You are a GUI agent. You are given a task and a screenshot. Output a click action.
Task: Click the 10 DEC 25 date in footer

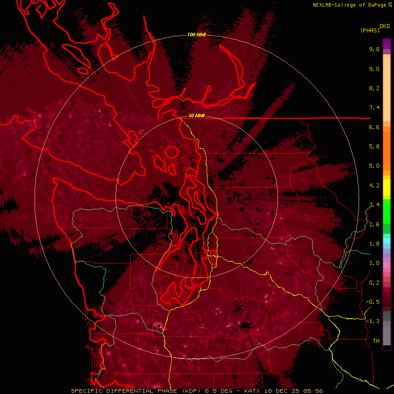(281, 391)
